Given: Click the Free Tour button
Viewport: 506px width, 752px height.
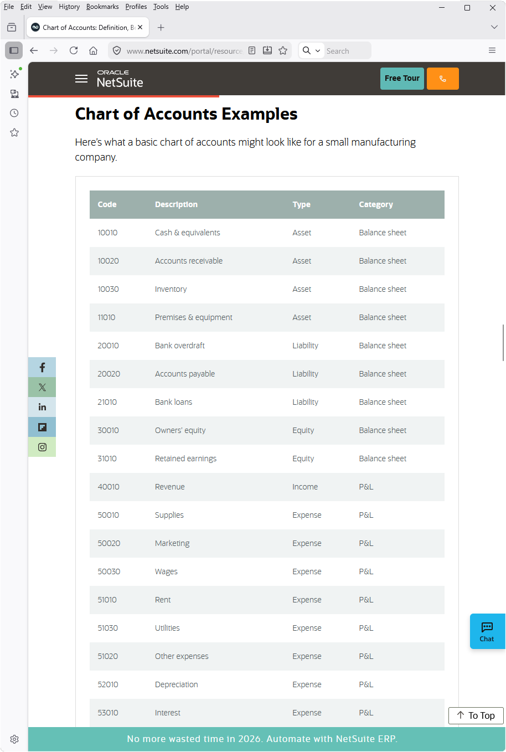Looking at the screenshot, I should pos(402,79).
